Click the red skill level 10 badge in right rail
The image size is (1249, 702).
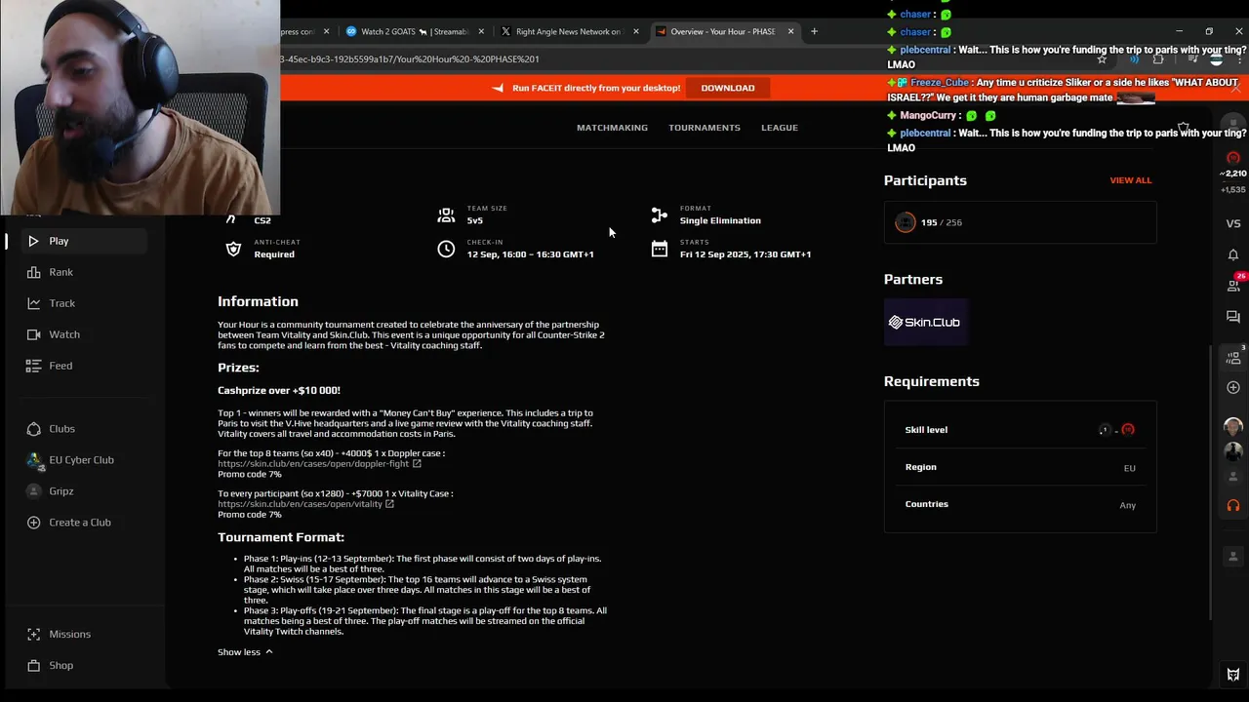pyautogui.click(x=1233, y=158)
